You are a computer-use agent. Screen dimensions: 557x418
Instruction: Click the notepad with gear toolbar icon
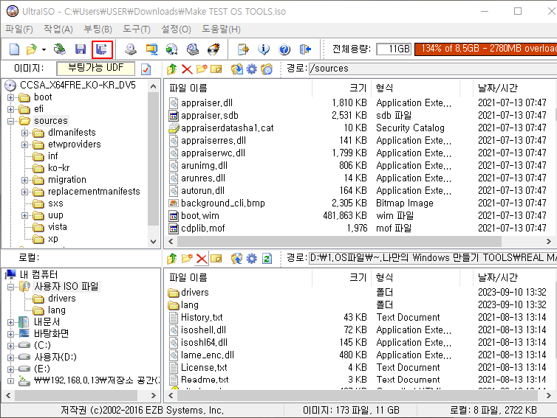coord(243,49)
